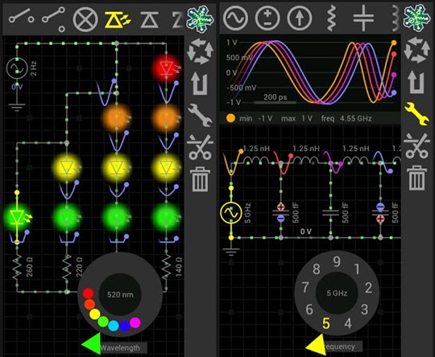Click the Frequency parameter label
Viewport: 435px width, 357px height.
click(x=339, y=347)
